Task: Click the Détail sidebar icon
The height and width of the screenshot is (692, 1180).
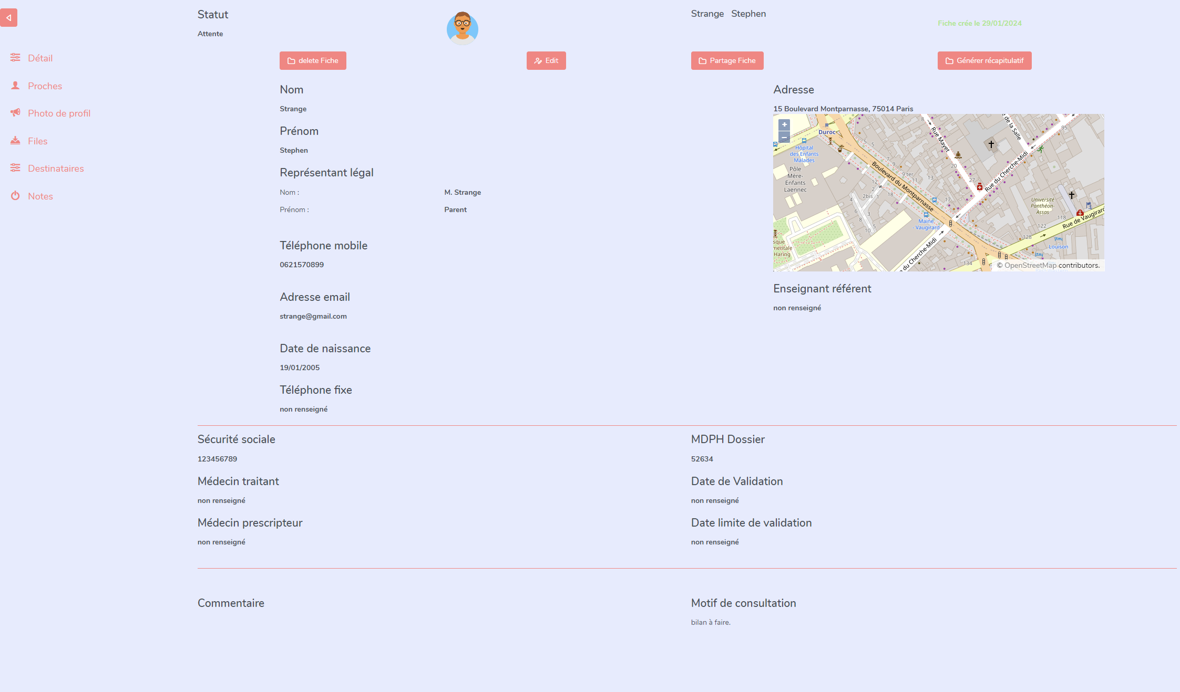Action: [16, 58]
